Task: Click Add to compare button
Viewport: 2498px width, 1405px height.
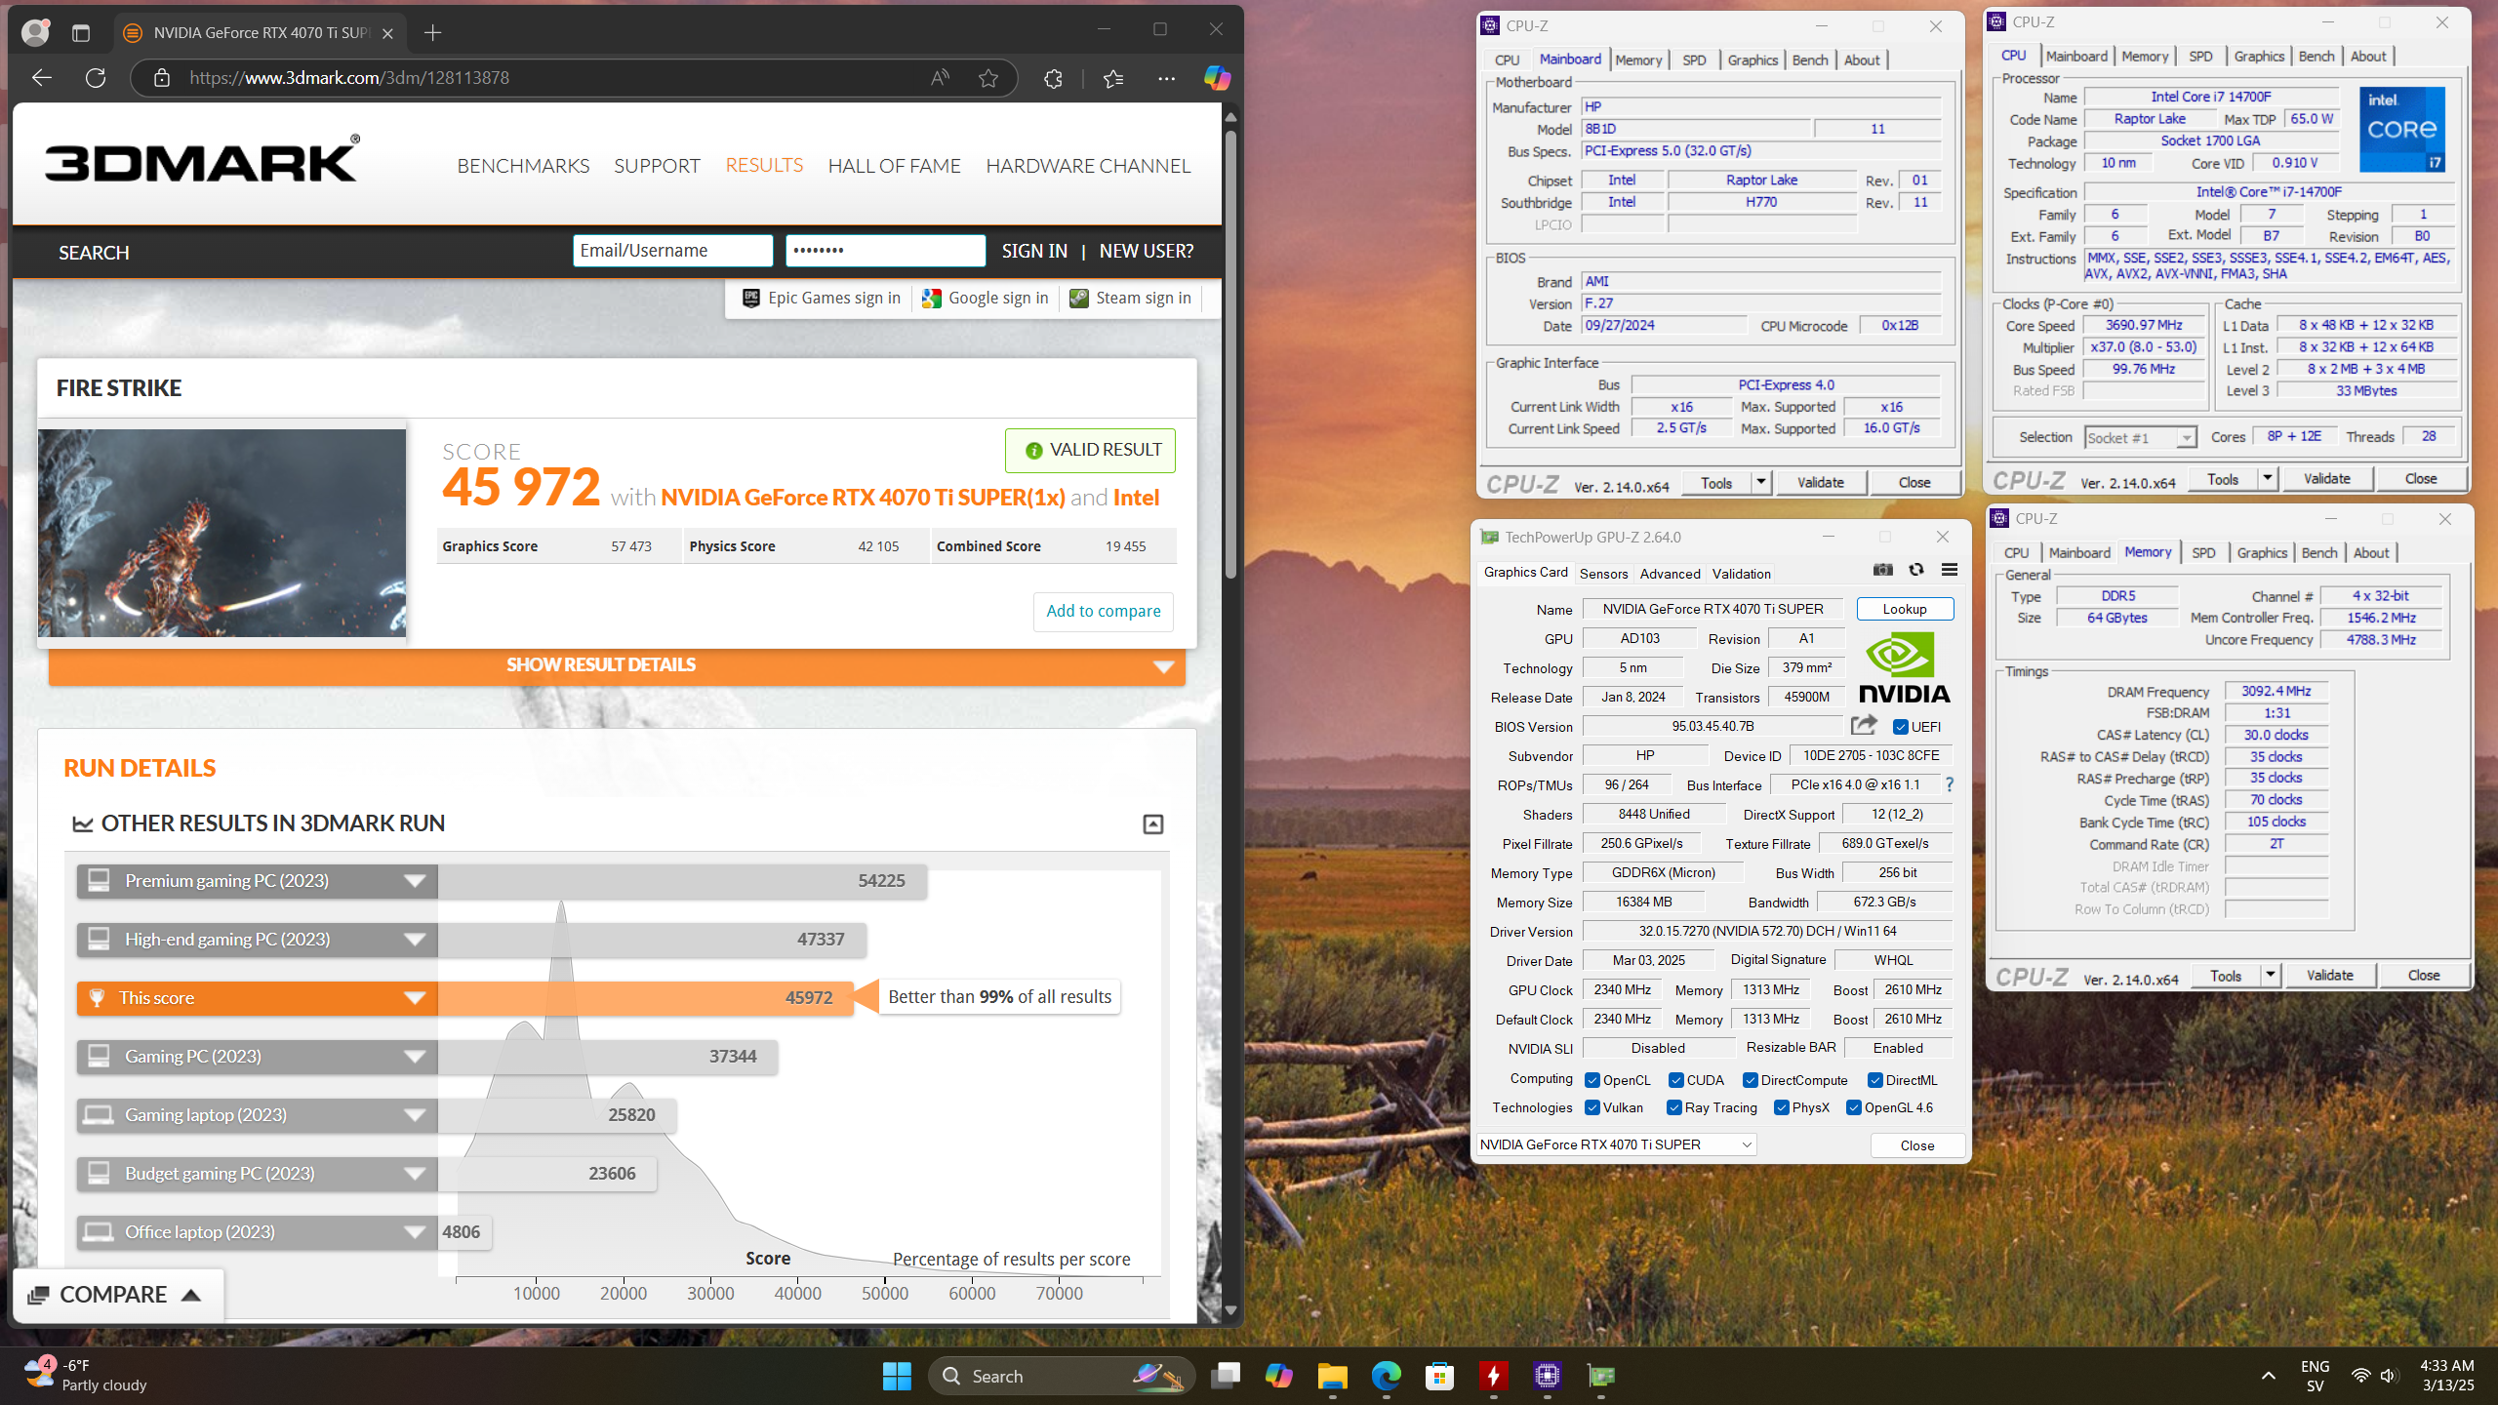Action: tap(1104, 611)
